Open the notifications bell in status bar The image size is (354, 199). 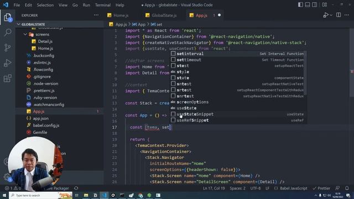(347, 188)
